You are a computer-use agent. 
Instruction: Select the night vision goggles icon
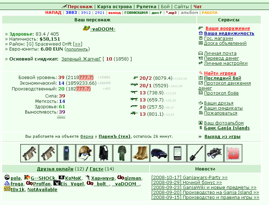[x=214, y=153]
